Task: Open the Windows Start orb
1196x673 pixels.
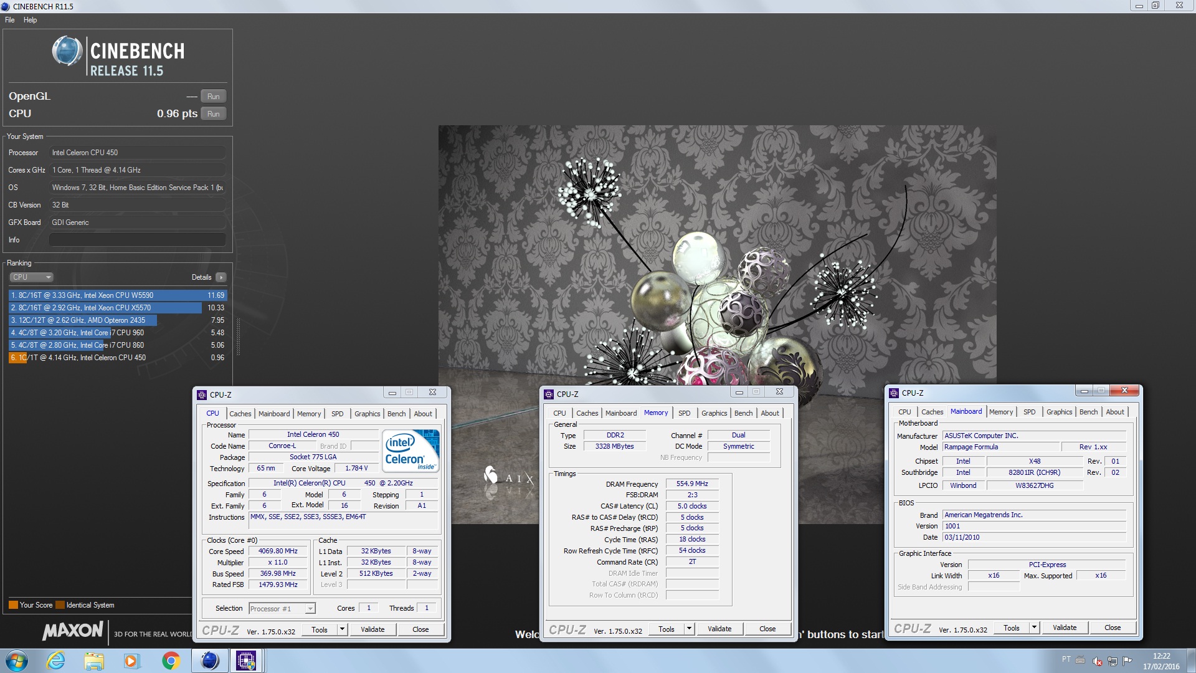Action: click(x=16, y=661)
